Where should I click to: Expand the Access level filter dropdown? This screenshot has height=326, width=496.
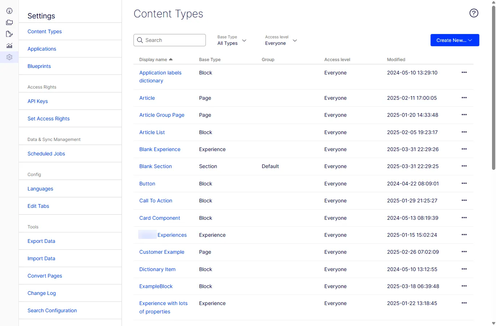[281, 40]
